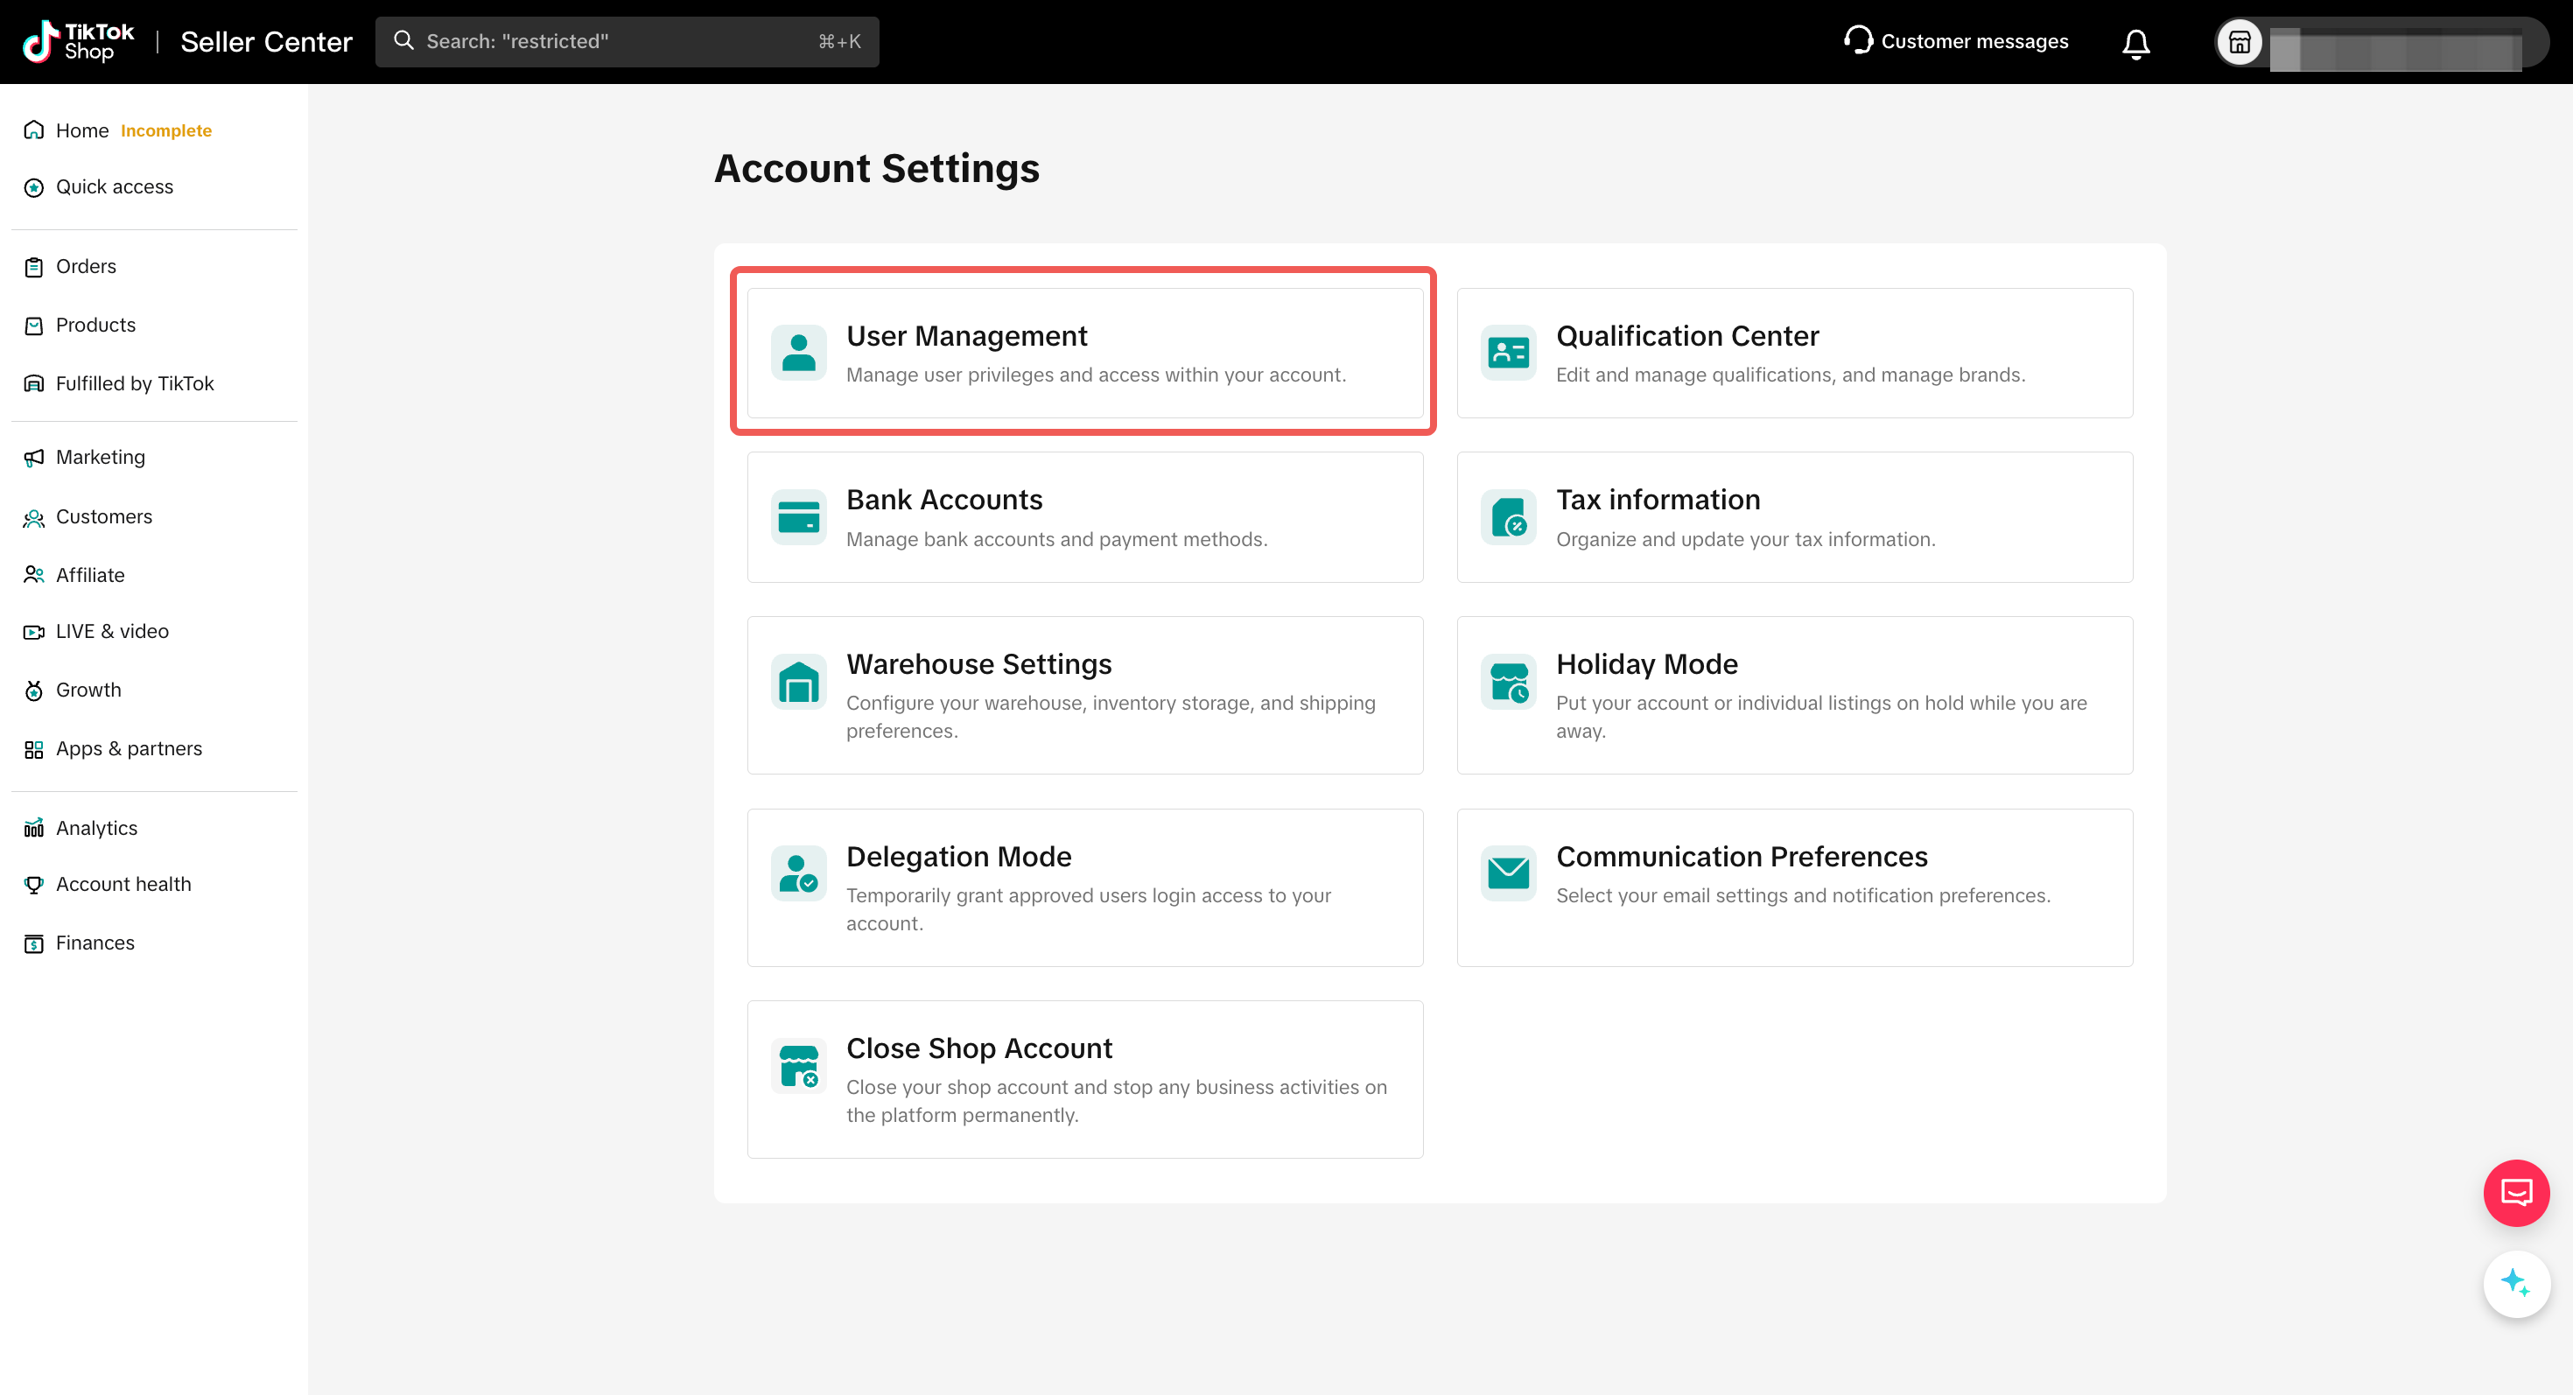Click the User Management person icon
Image resolution: width=2573 pixels, height=1395 pixels.
pos(798,353)
